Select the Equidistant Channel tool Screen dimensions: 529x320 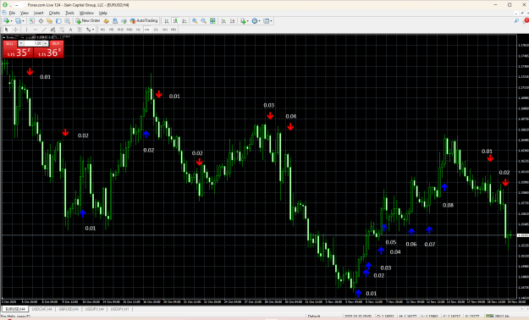click(53, 30)
